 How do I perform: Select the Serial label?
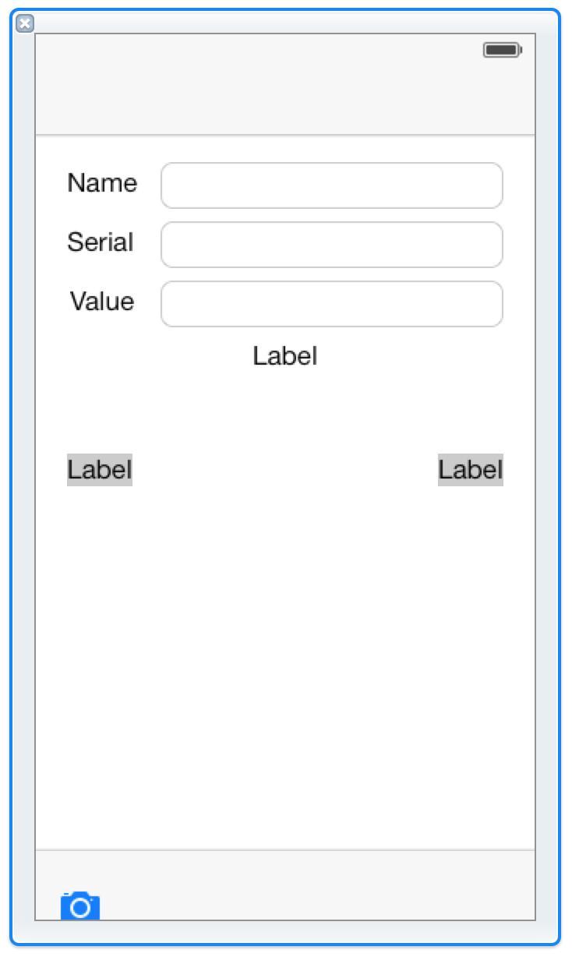coord(101,242)
